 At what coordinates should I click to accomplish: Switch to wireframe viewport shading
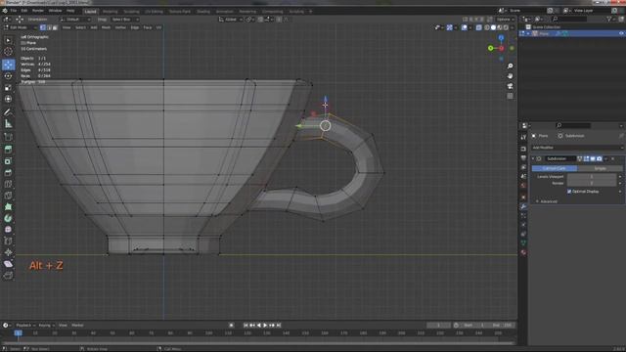click(487, 27)
